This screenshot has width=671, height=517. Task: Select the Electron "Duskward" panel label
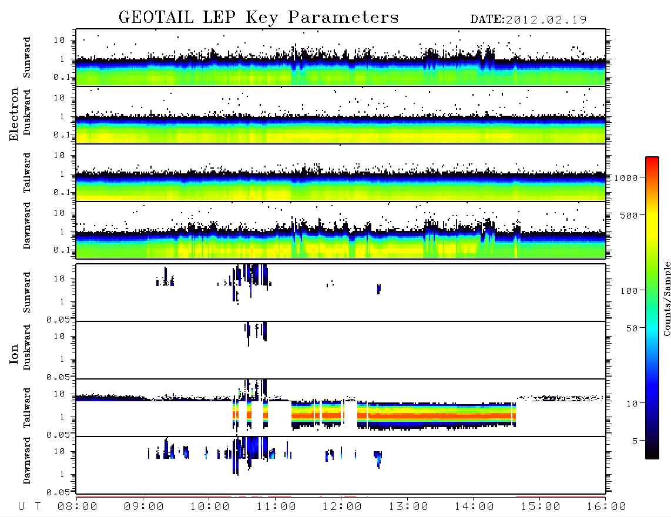pyautogui.click(x=27, y=112)
